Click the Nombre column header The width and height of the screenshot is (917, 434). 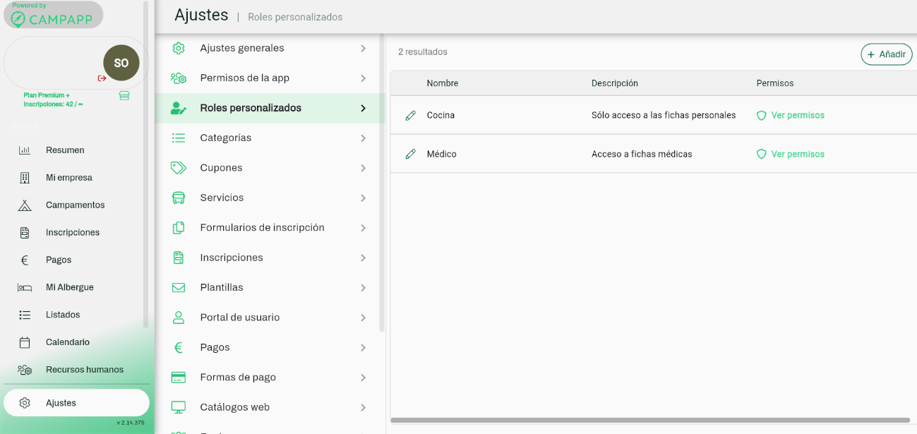[x=443, y=83]
